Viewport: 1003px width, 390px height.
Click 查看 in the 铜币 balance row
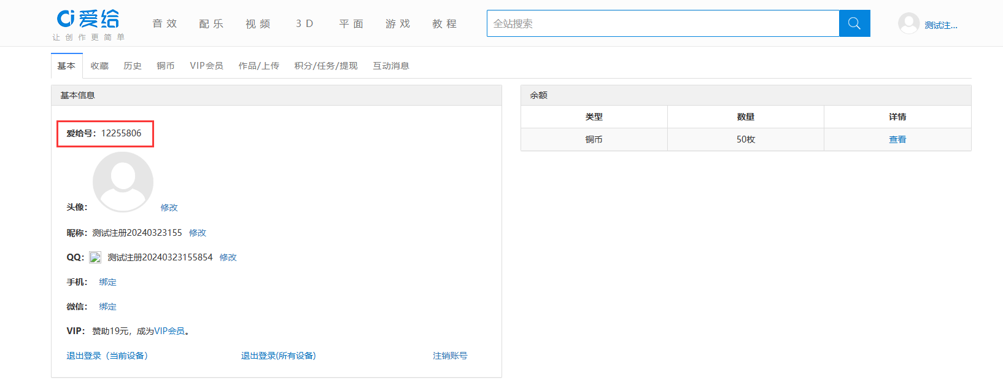pos(897,139)
